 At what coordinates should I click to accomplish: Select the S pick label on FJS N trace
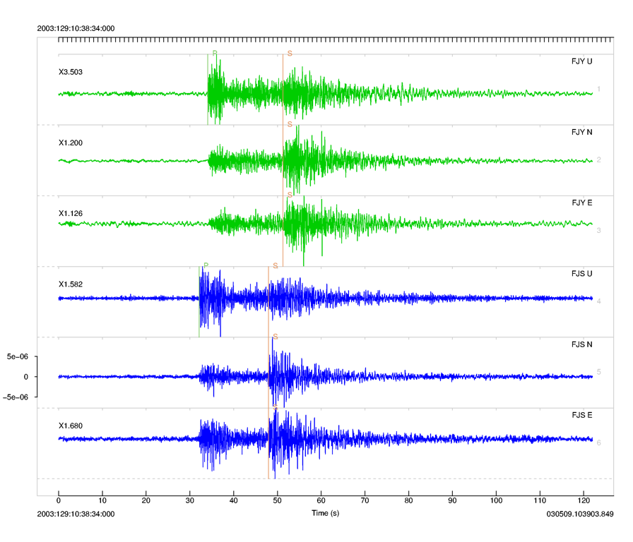275,337
